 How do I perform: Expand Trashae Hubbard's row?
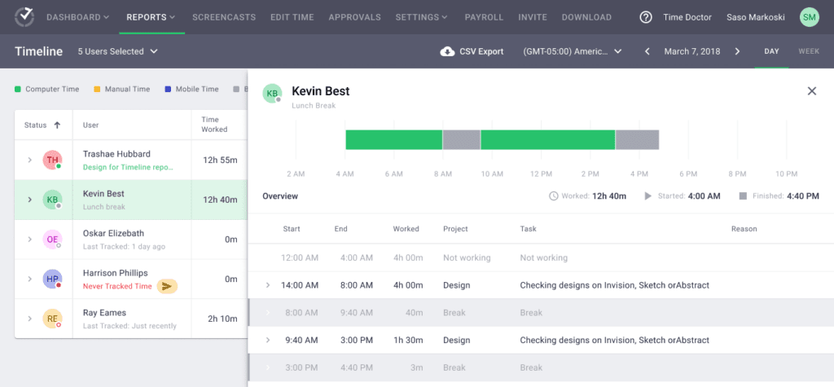click(x=30, y=160)
